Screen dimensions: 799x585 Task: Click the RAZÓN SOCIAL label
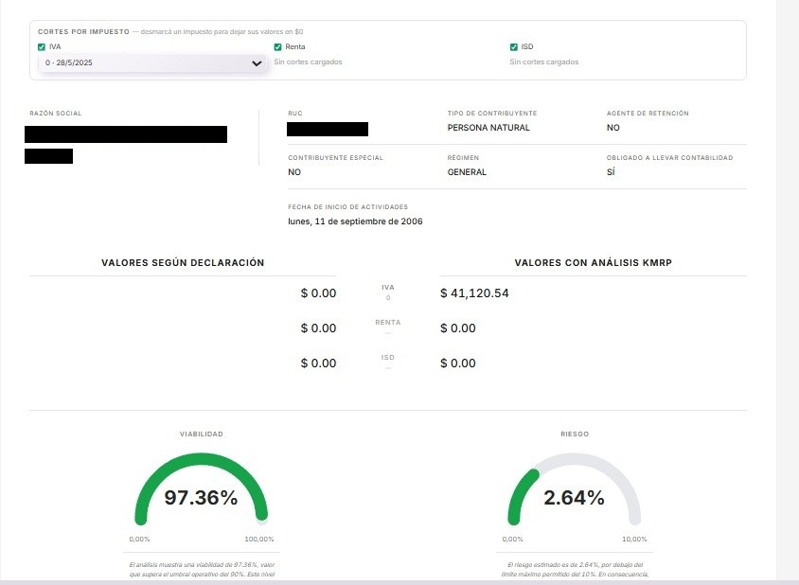point(56,114)
